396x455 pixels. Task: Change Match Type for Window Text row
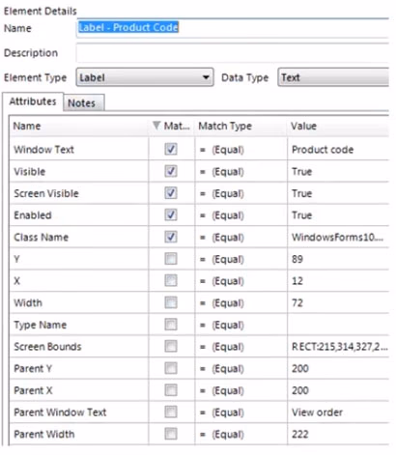pyautogui.click(x=240, y=150)
